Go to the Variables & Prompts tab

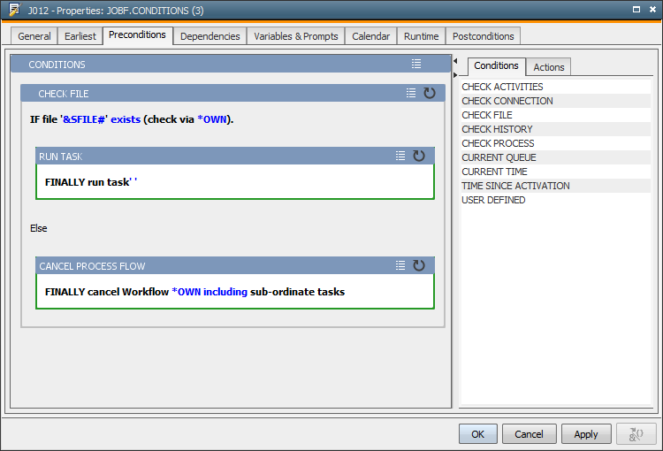[296, 36]
